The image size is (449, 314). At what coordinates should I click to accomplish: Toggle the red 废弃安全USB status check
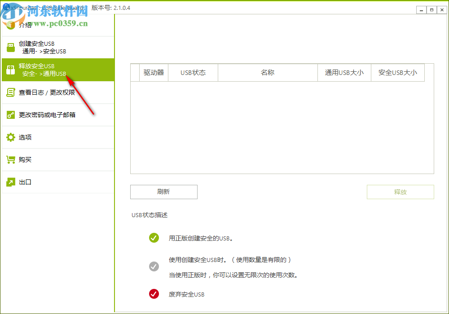pyautogui.click(x=154, y=294)
